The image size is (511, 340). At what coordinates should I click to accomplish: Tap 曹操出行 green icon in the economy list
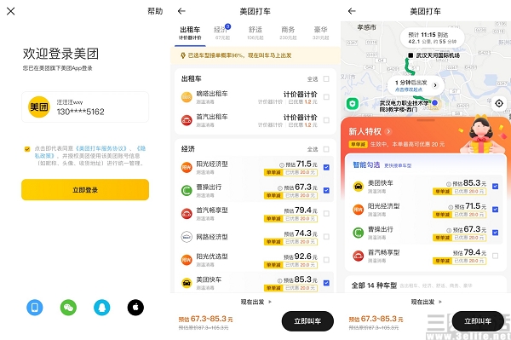187,190
